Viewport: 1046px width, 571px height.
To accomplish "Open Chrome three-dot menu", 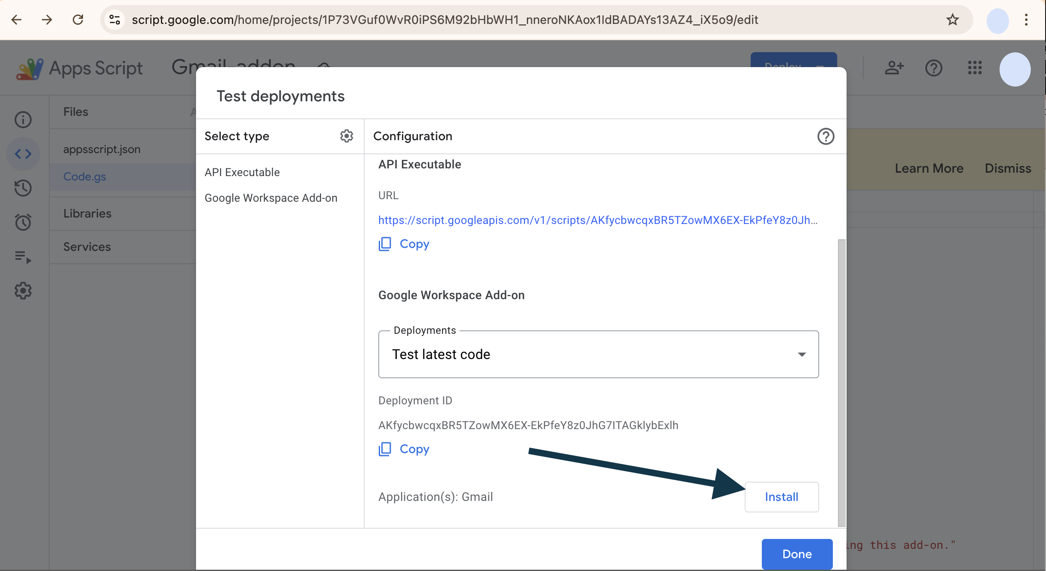I will [1026, 20].
